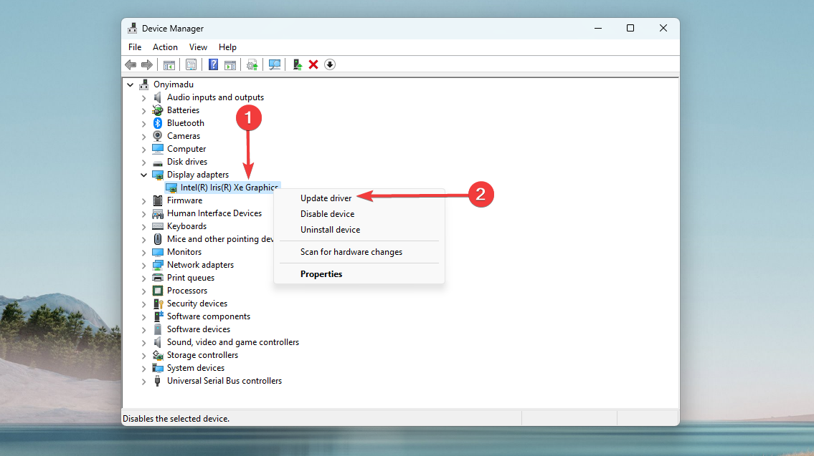This screenshot has width=814, height=456.
Task: Select the Sound, video and game controllers label
Action: pos(233,342)
